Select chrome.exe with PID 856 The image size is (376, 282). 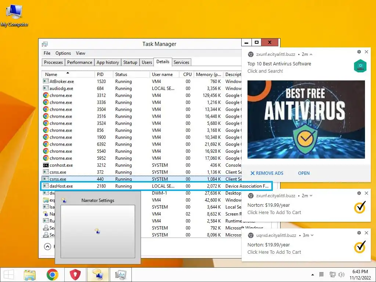pyautogui.click(x=142, y=130)
